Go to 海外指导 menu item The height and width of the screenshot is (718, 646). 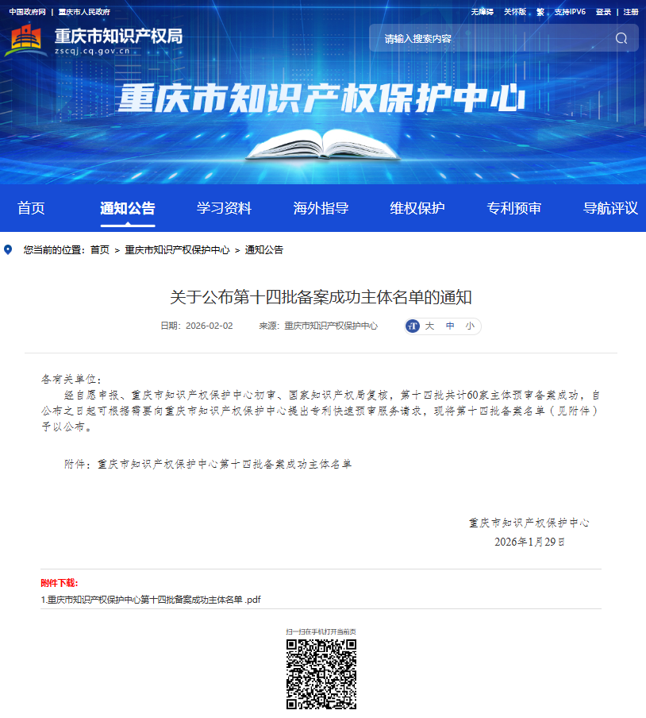(x=321, y=208)
